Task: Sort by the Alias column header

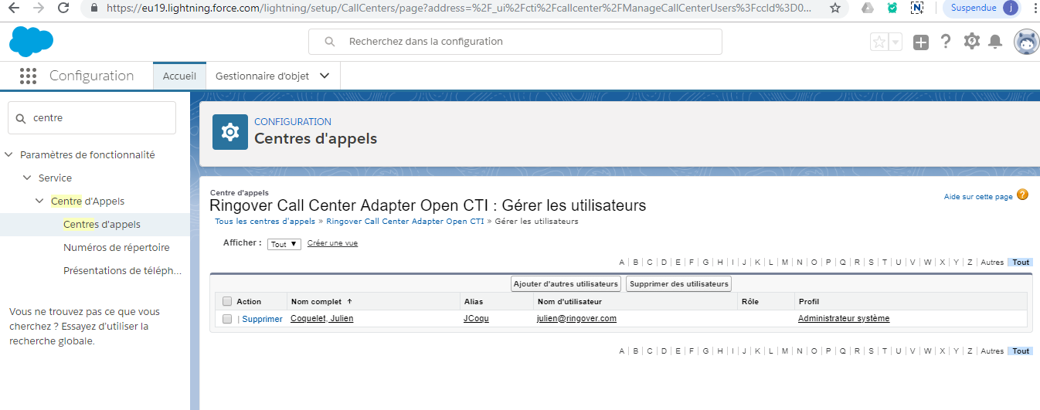Action: pyautogui.click(x=473, y=301)
